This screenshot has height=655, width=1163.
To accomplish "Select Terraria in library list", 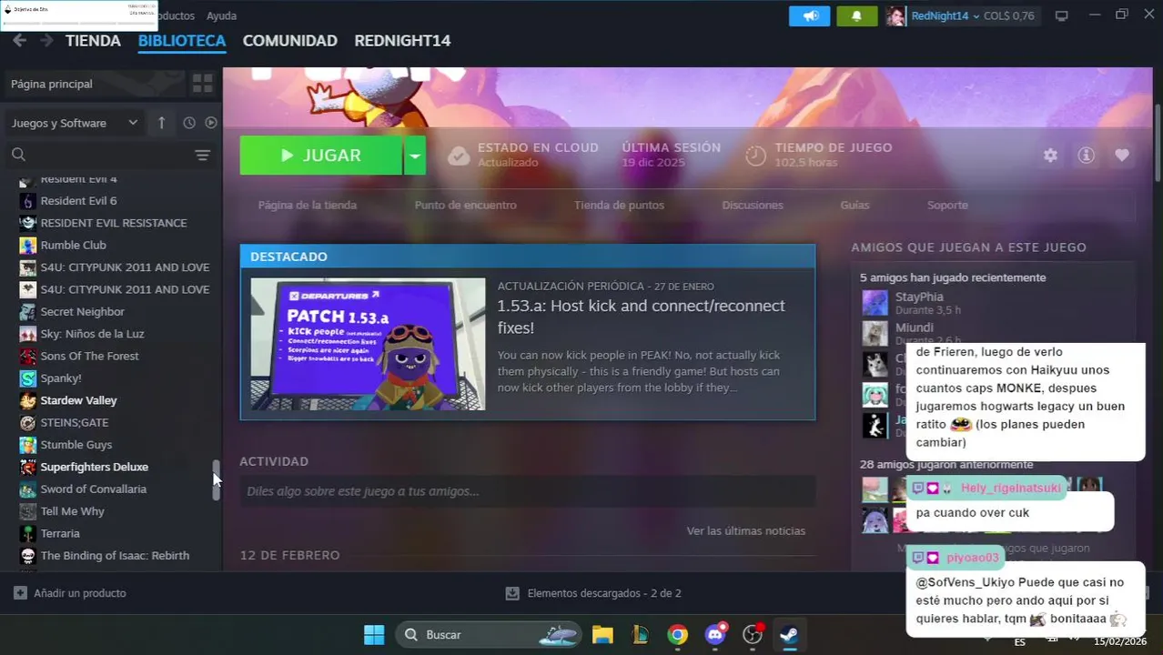I will click(60, 533).
